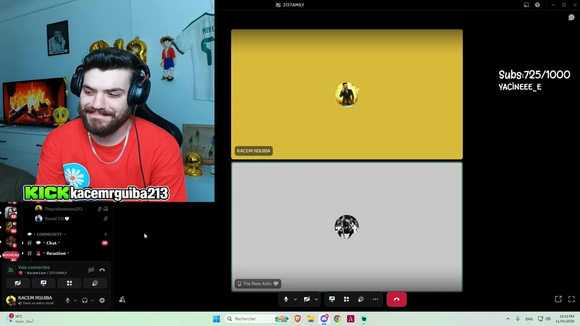Hang up with the red disconnect button
The width and height of the screenshot is (580, 326).
click(396, 299)
